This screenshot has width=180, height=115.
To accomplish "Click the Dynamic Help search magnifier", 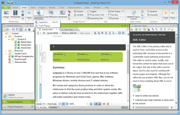I will [x=168, y=30].
